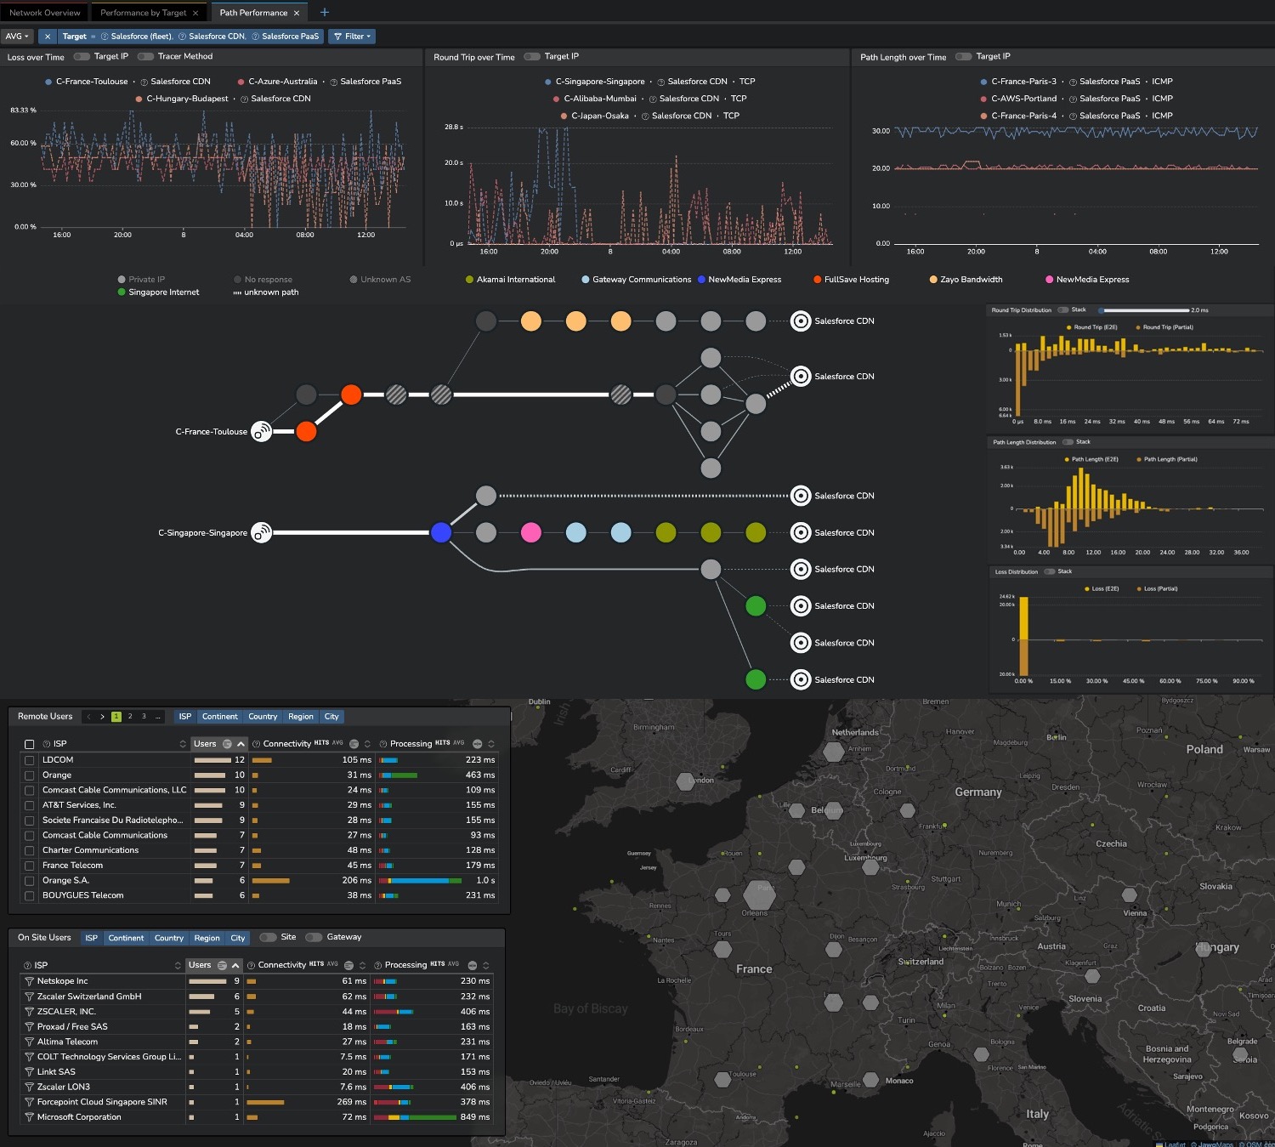This screenshot has height=1147, width=1275.
Task: Click the FullSave Hosting legend color dot
Action: [x=817, y=280]
